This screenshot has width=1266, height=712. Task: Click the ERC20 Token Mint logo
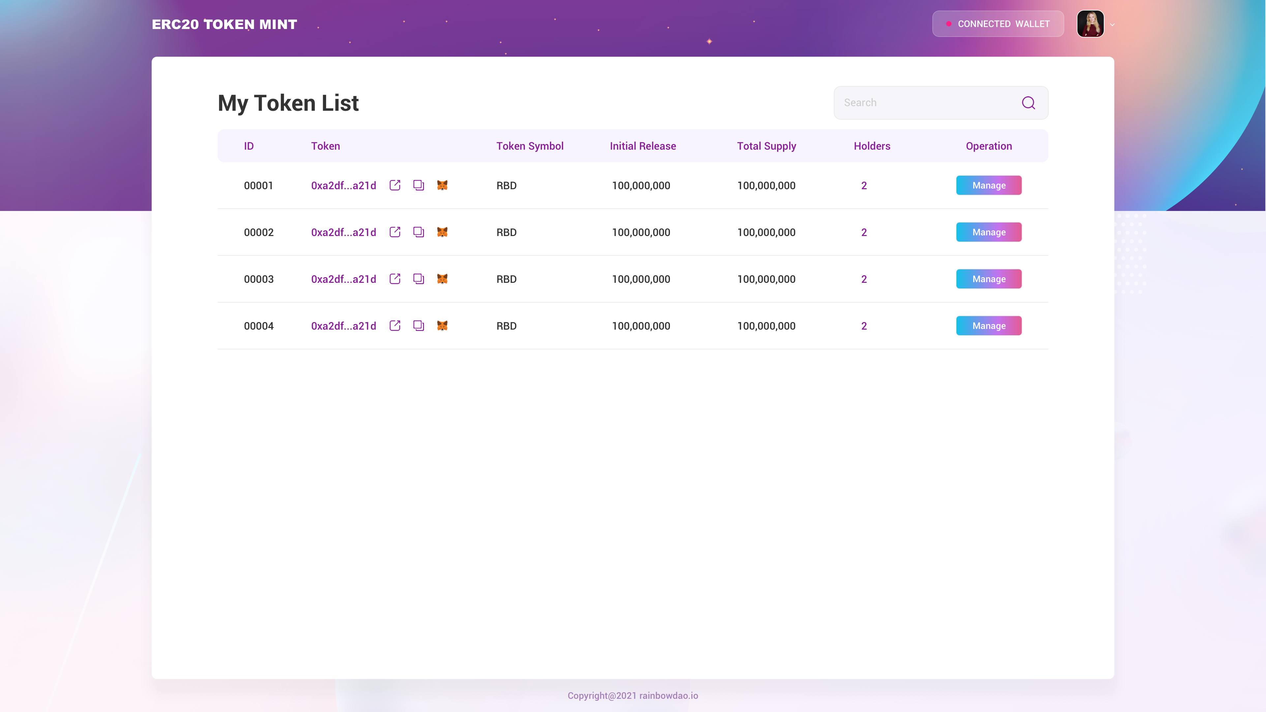point(224,24)
